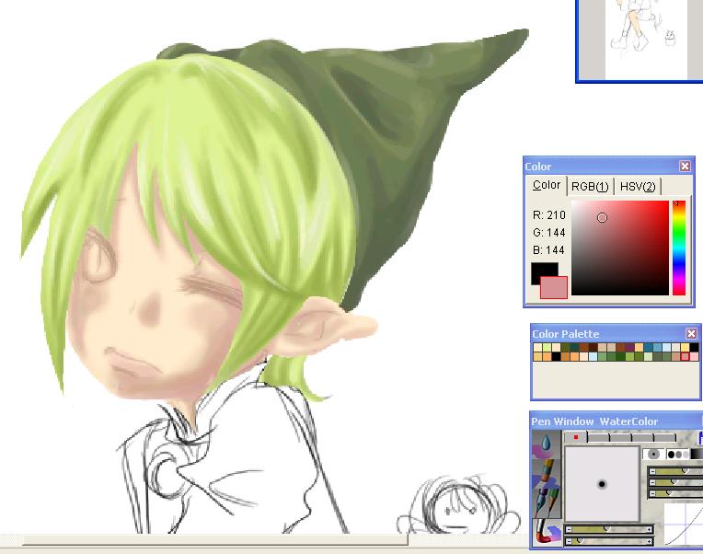Decrease the lowest right Pen Window slider

pyautogui.click(x=652, y=493)
